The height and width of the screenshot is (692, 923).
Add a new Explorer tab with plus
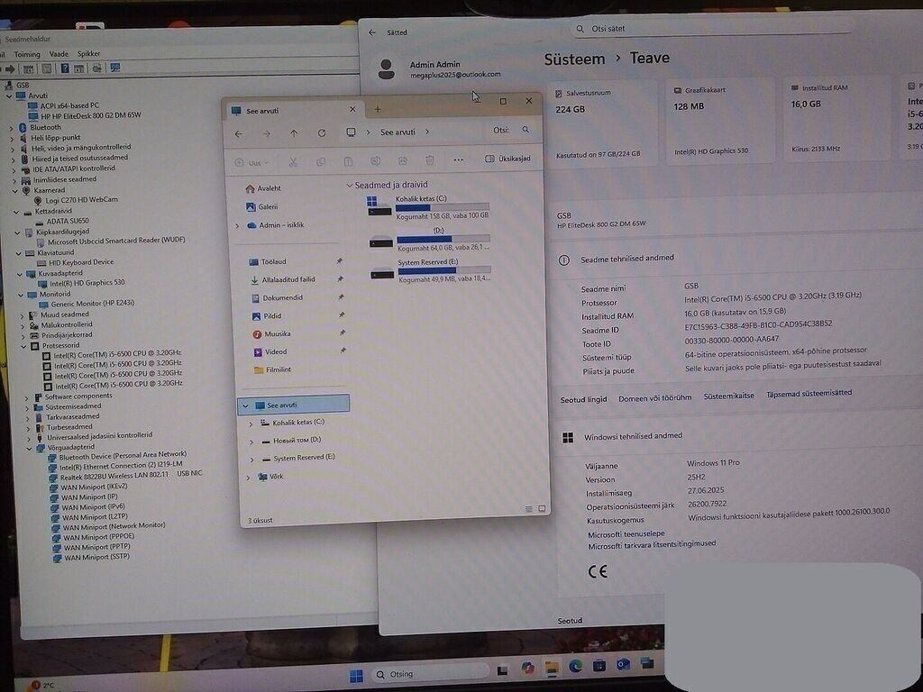tap(378, 109)
